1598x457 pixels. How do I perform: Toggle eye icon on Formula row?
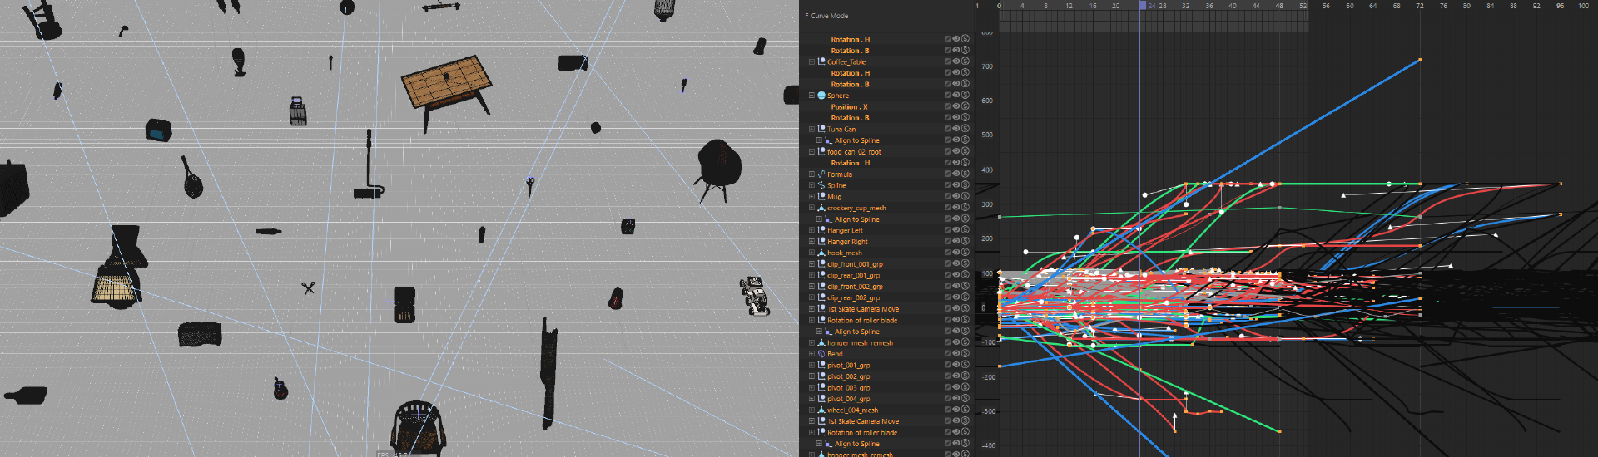tap(956, 174)
